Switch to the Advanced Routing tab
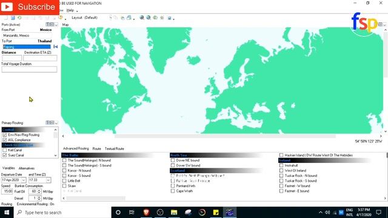This screenshot has width=388, height=218. pos(76,148)
